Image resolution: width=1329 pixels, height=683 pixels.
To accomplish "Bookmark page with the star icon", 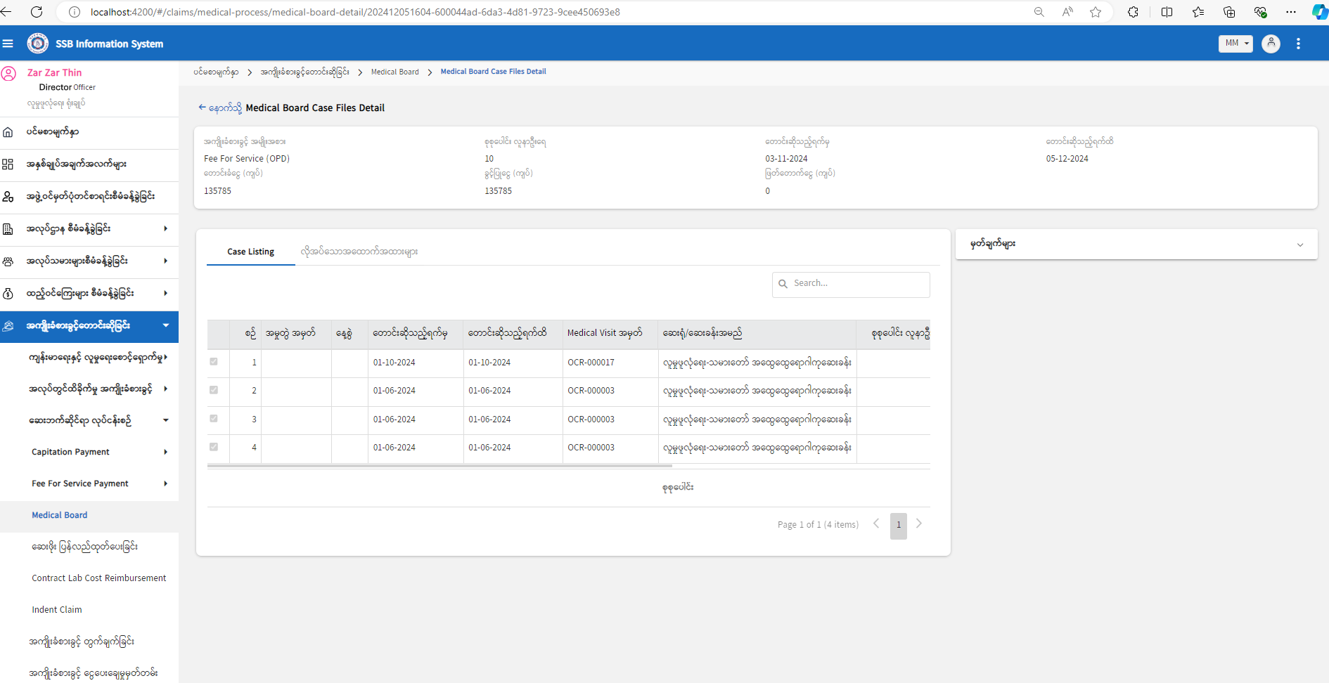I will click(1096, 12).
